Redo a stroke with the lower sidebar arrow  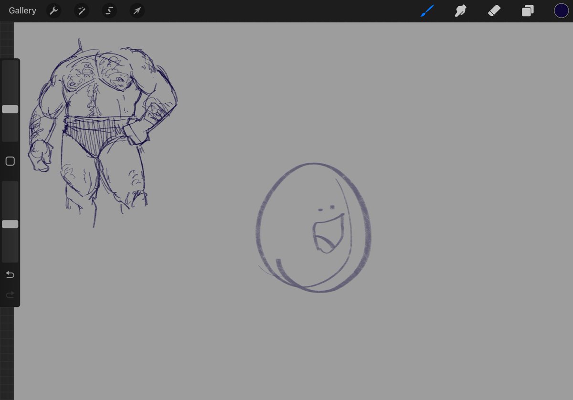click(x=10, y=295)
